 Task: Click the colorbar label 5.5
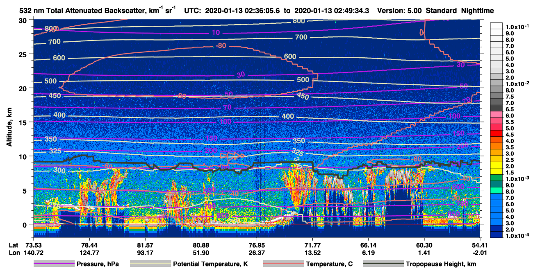click(510, 122)
